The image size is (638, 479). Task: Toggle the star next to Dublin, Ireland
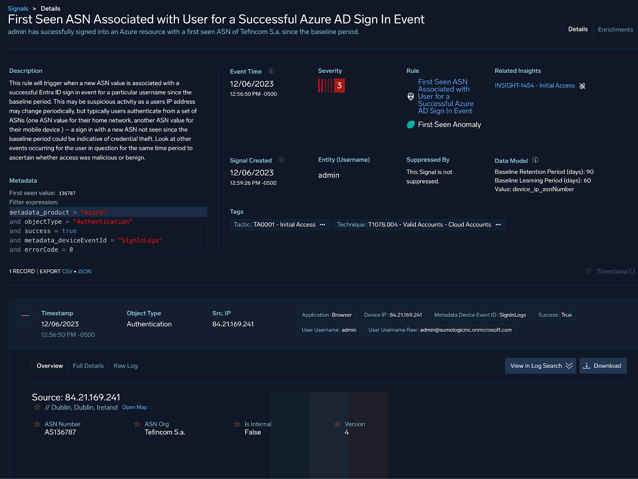coord(37,407)
